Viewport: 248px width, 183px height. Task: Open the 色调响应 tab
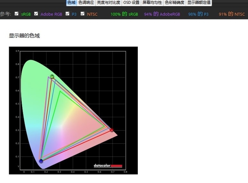coord(86,3)
